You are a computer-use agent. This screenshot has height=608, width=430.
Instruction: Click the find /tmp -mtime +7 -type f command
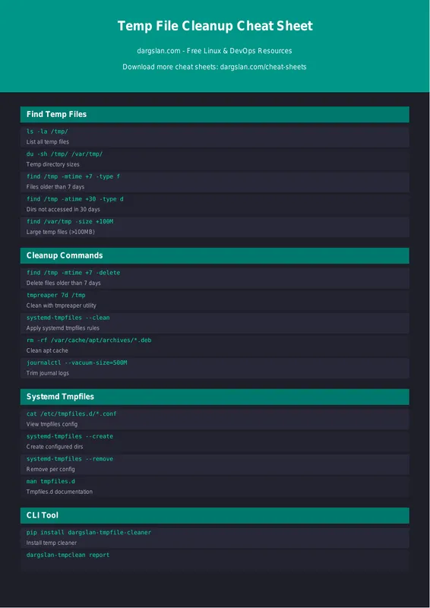coord(73,176)
